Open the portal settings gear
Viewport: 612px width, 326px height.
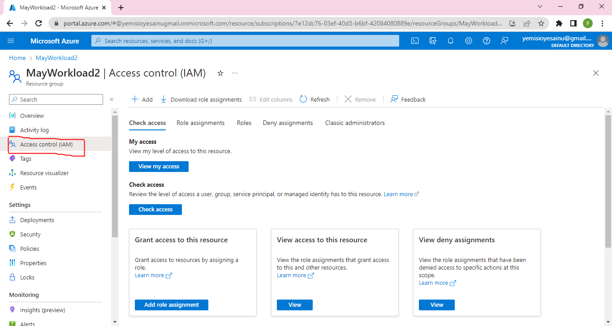pyautogui.click(x=469, y=41)
